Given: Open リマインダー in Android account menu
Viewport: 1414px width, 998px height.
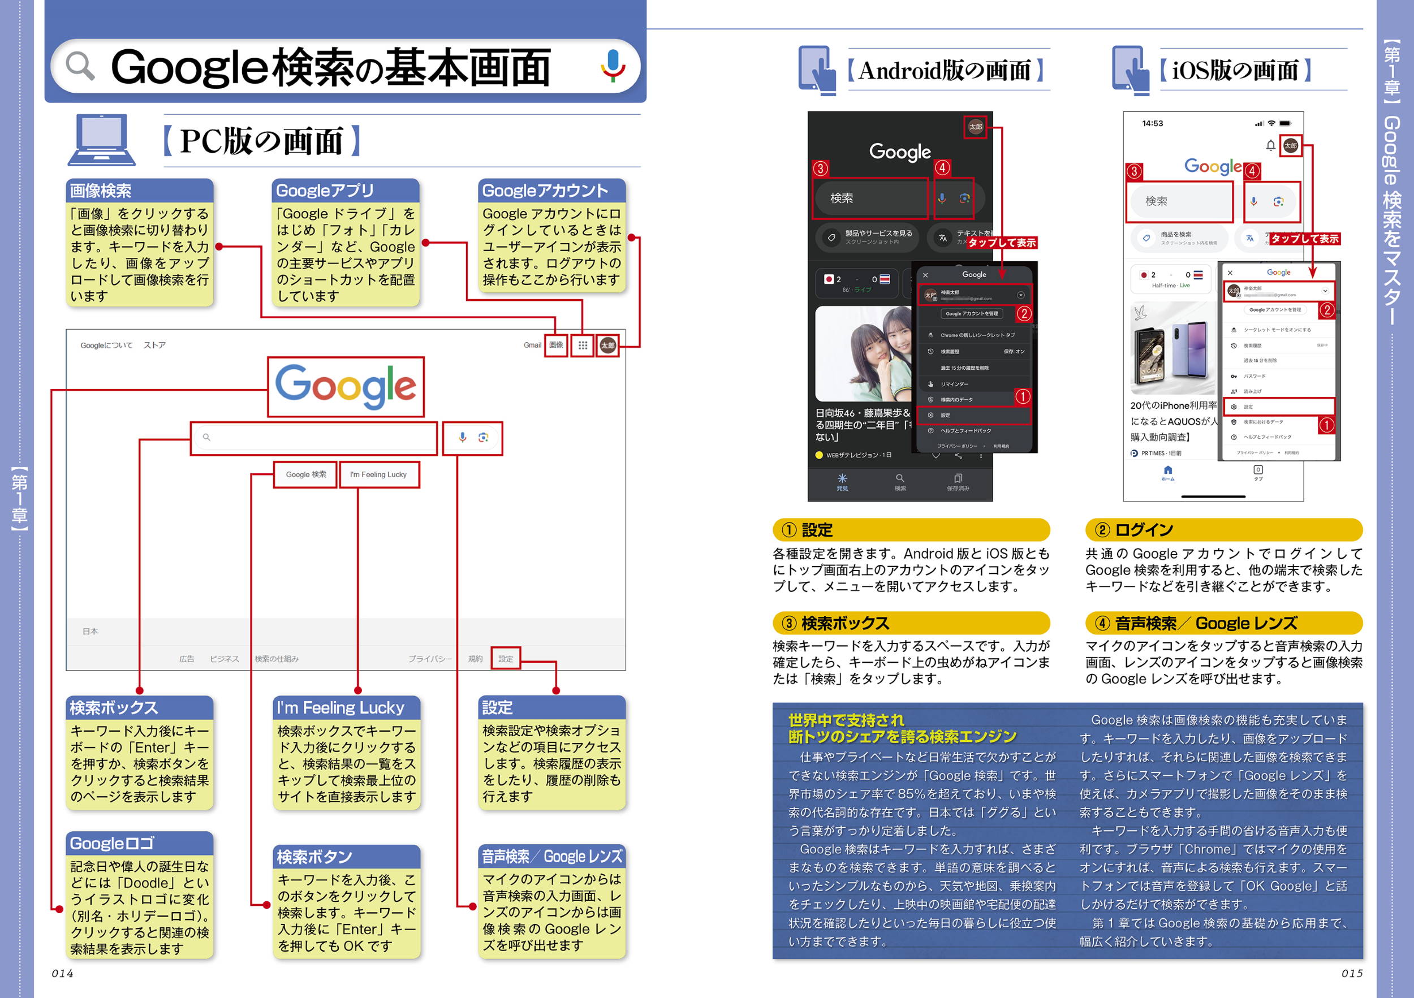Looking at the screenshot, I should (x=973, y=383).
